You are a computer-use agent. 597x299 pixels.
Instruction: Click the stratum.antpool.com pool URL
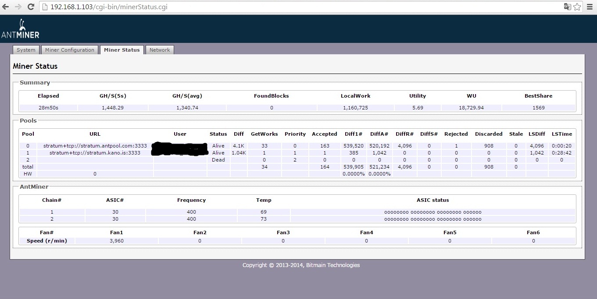tap(95, 146)
